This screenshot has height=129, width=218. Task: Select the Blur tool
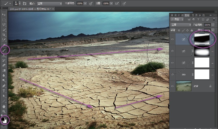click(x=4, y=75)
